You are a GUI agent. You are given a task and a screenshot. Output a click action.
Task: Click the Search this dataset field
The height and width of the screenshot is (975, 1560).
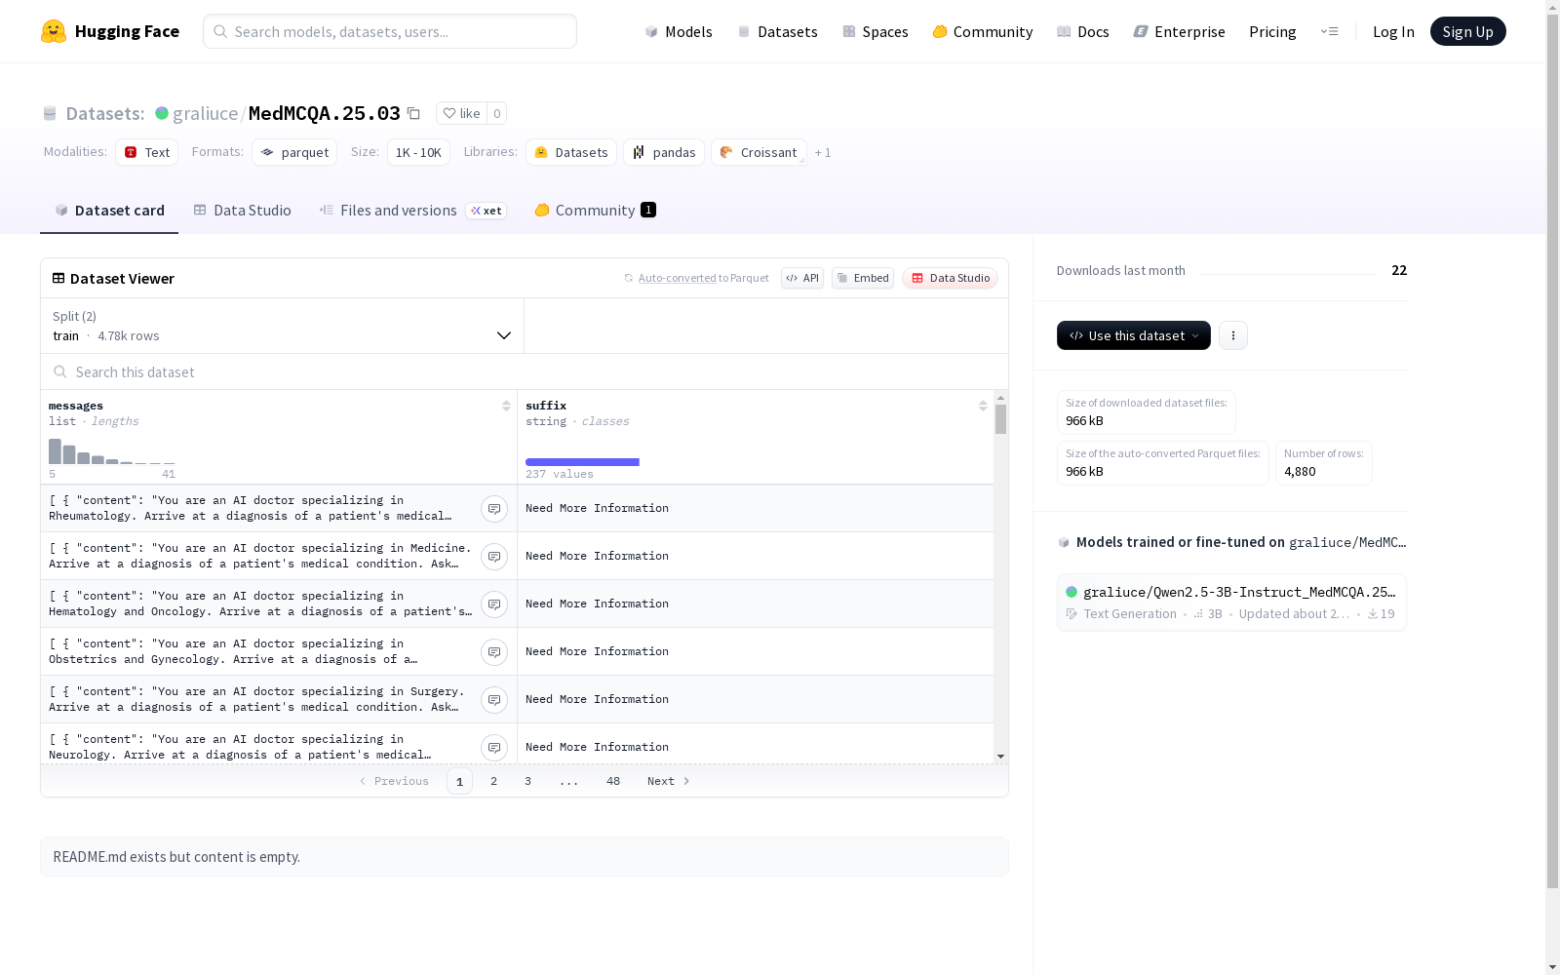(525, 371)
